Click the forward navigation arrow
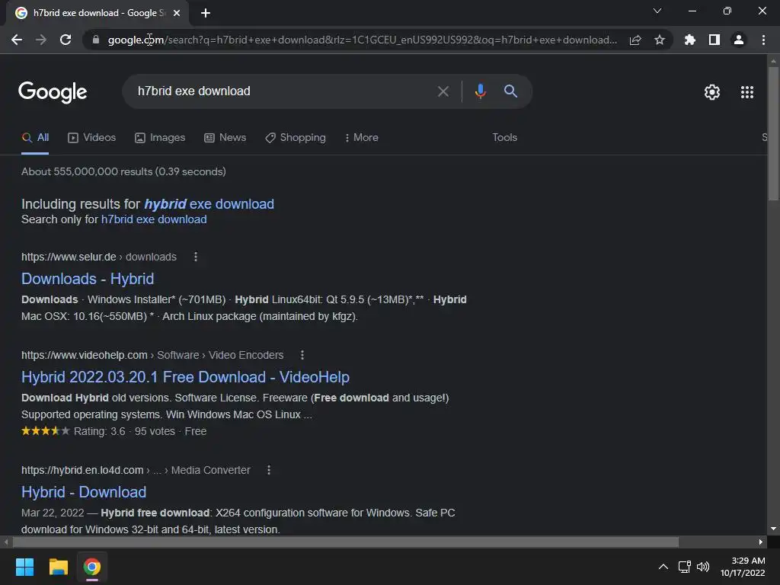The width and height of the screenshot is (780, 585). click(x=41, y=40)
